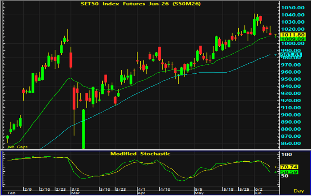
Task: Click the green arrow beside 58.59
Action: [x=276, y=172]
